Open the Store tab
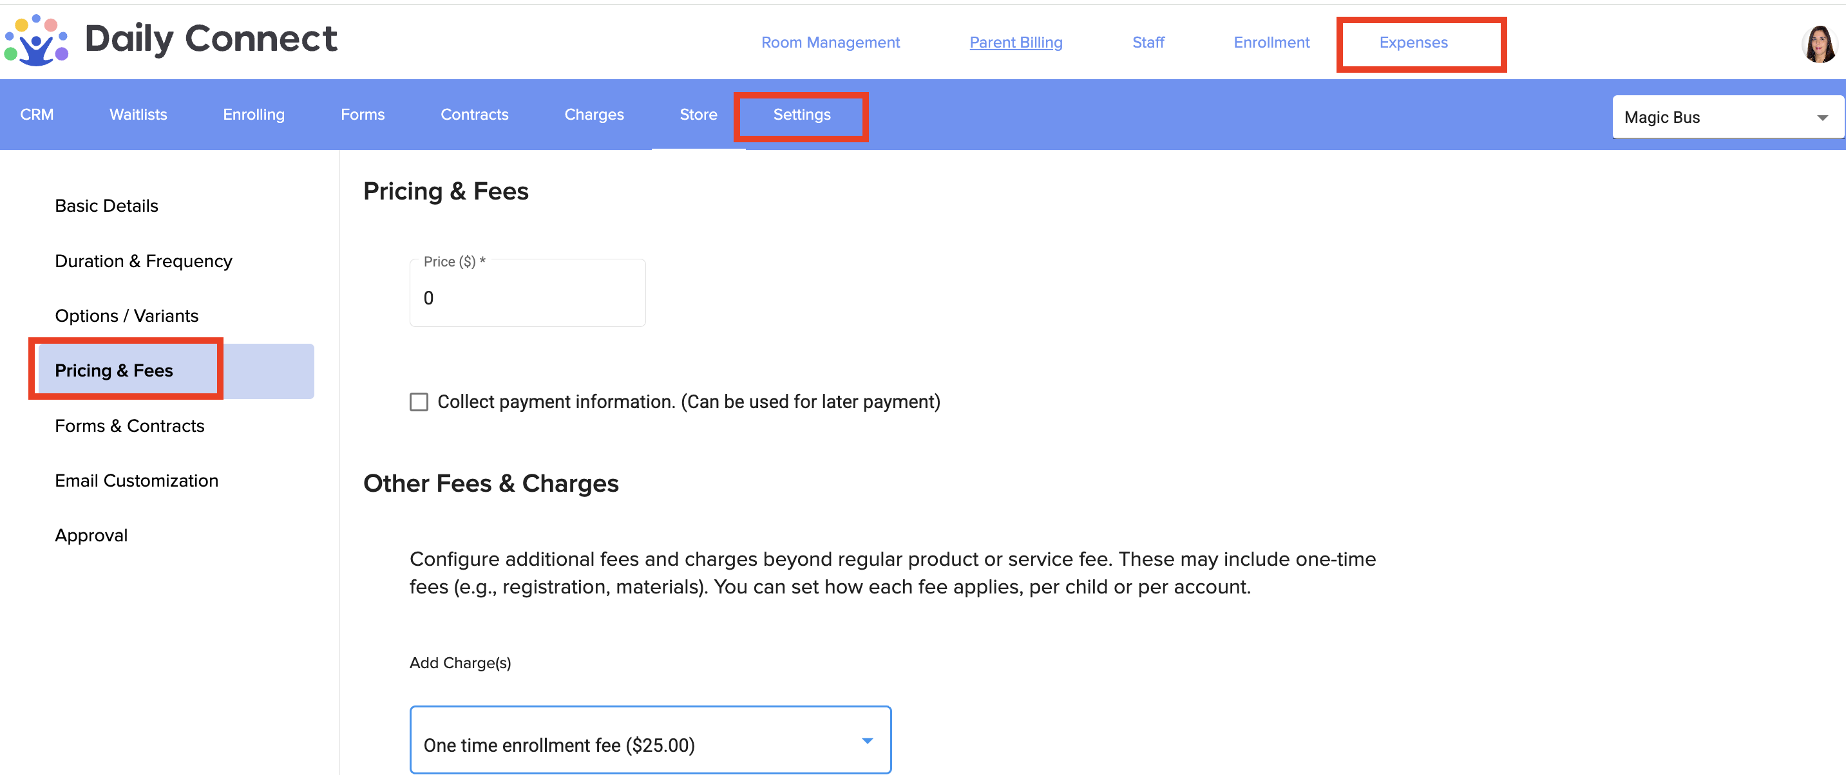Screen dimensions: 1846x775 [698, 115]
